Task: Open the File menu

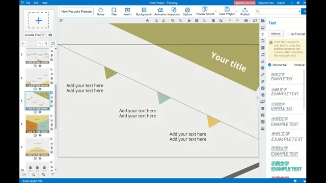Action: (x=28, y=3)
